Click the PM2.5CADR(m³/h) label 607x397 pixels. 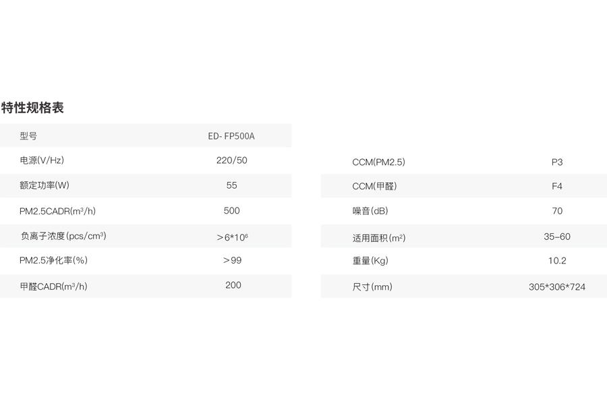[57, 211]
